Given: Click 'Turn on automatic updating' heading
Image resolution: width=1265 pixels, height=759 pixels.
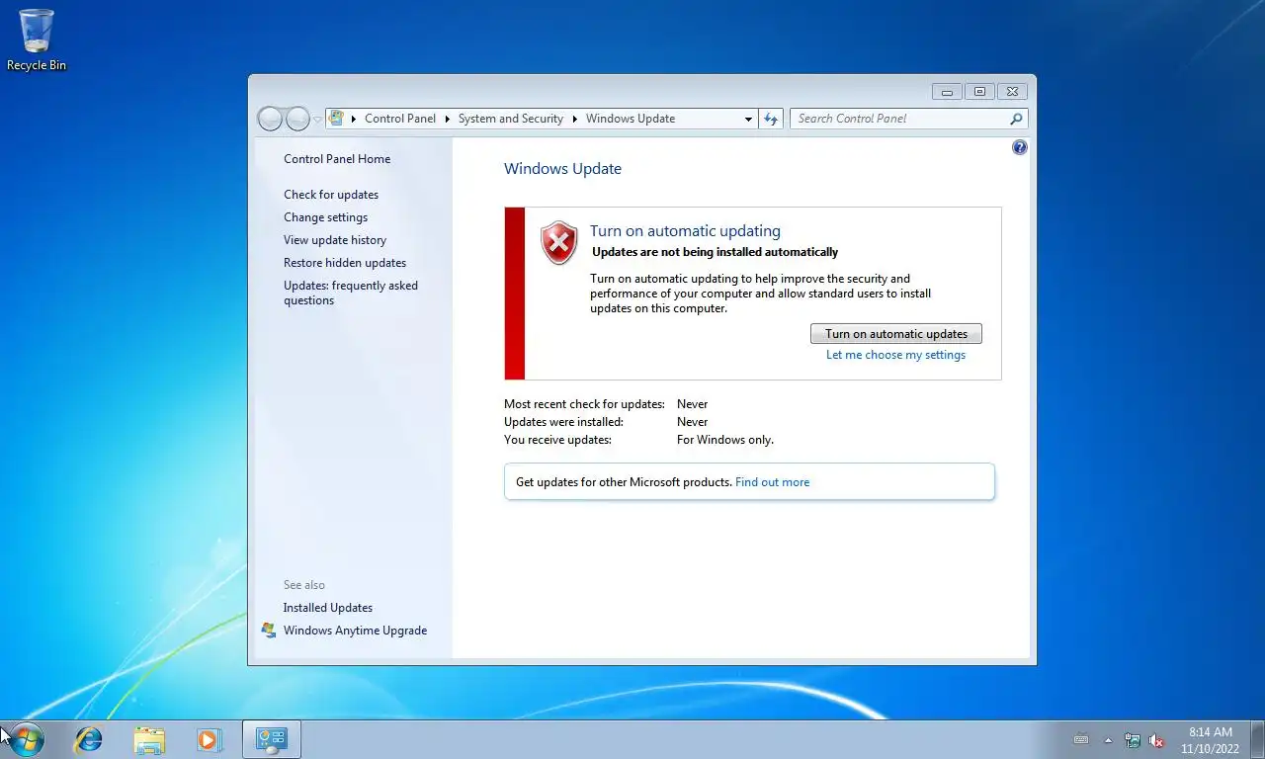Looking at the screenshot, I should 685,231.
